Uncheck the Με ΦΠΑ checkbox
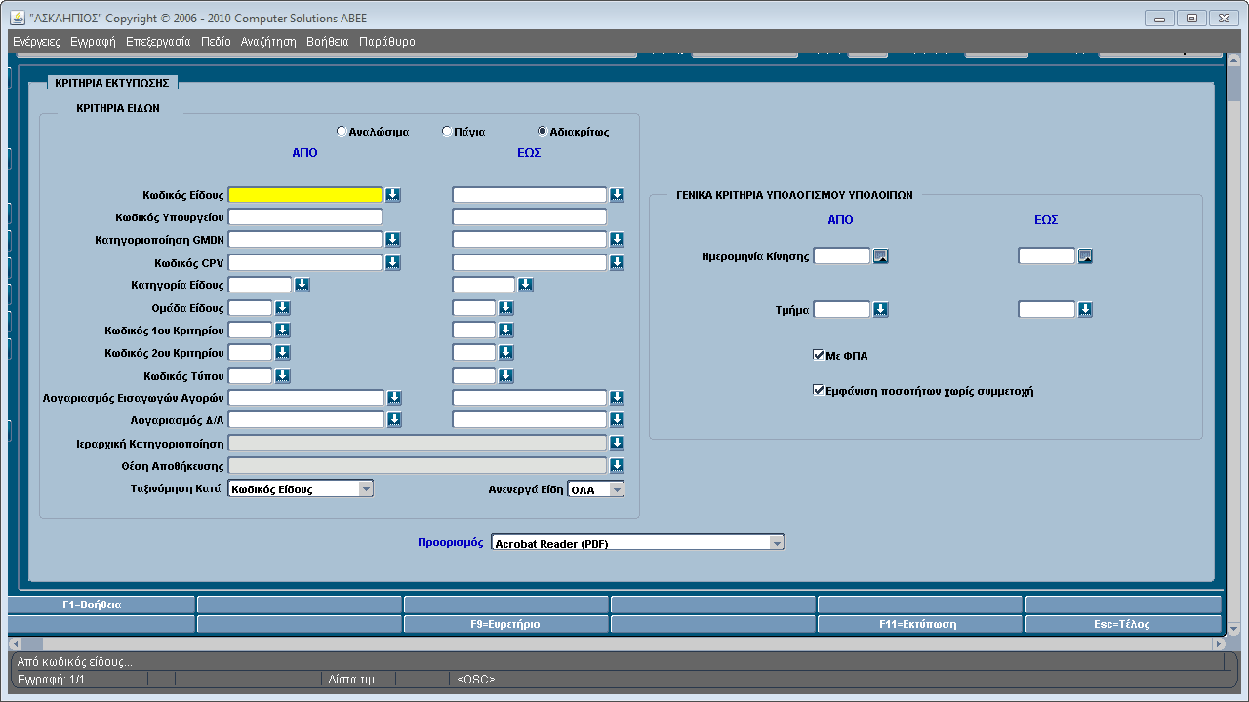The height and width of the screenshot is (702, 1249). coord(819,356)
